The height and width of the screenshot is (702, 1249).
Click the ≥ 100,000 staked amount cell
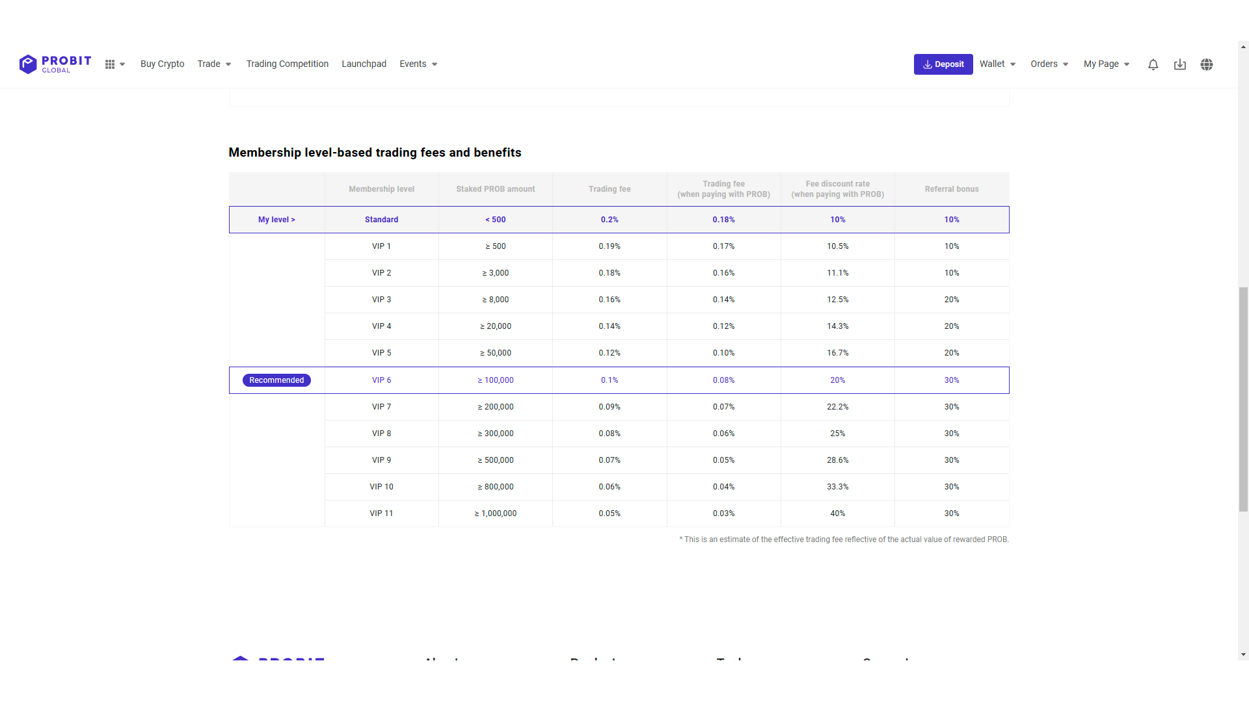(x=496, y=380)
